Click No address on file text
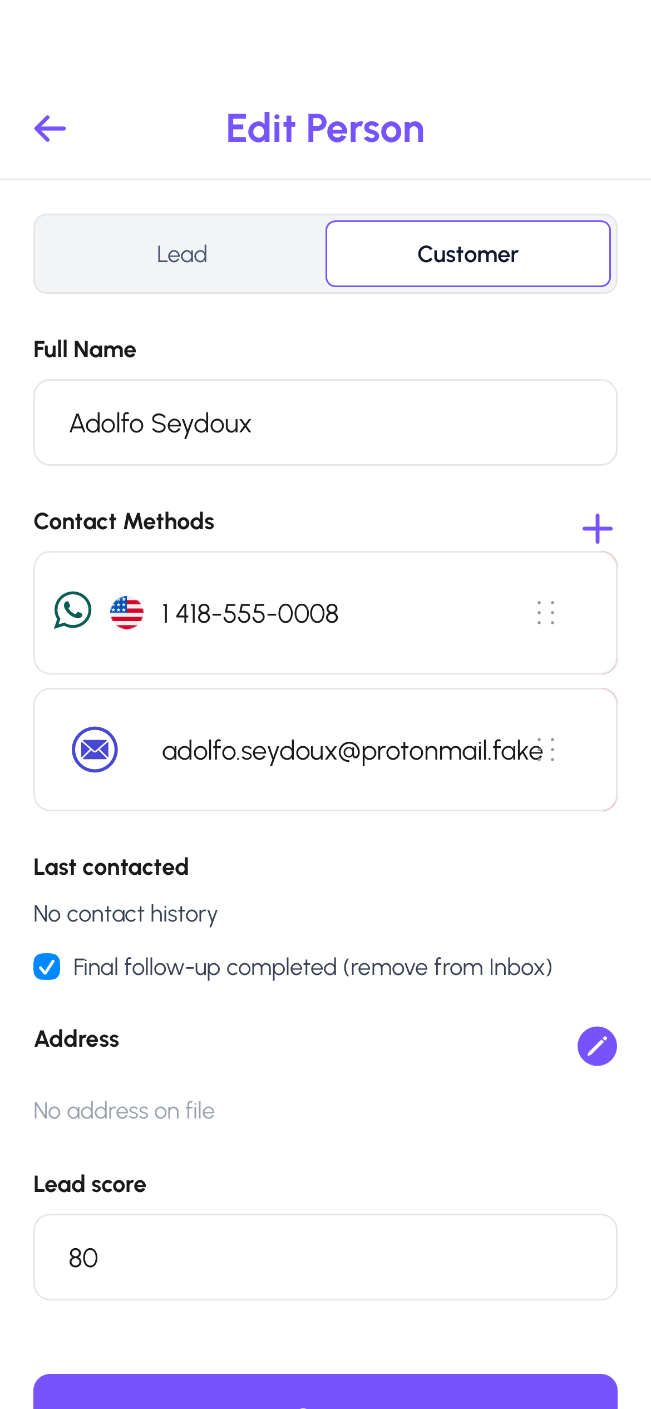 click(x=124, y=1110)
